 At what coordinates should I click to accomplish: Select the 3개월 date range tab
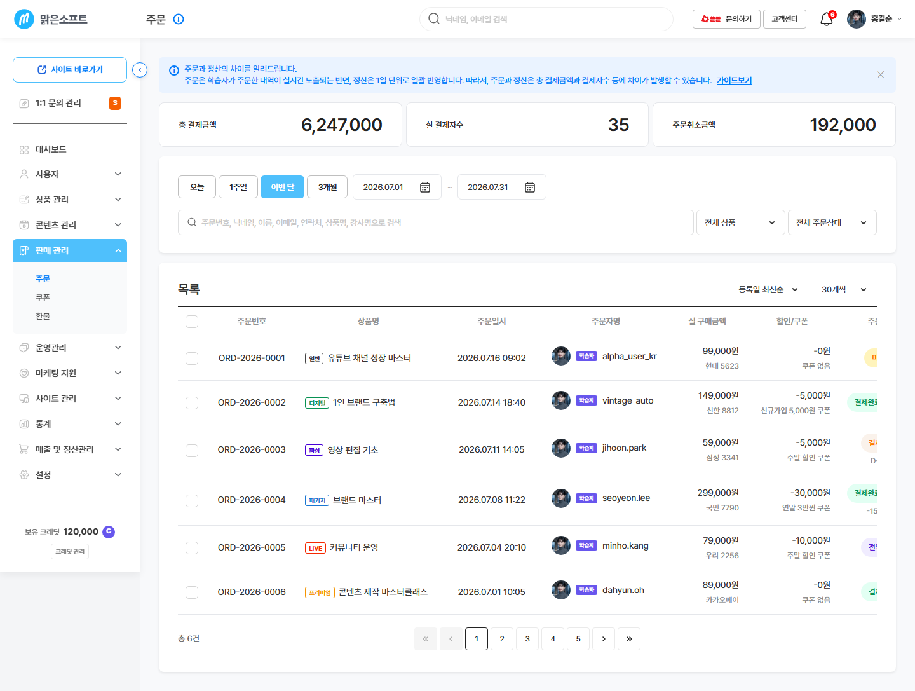tap(328, 187)
